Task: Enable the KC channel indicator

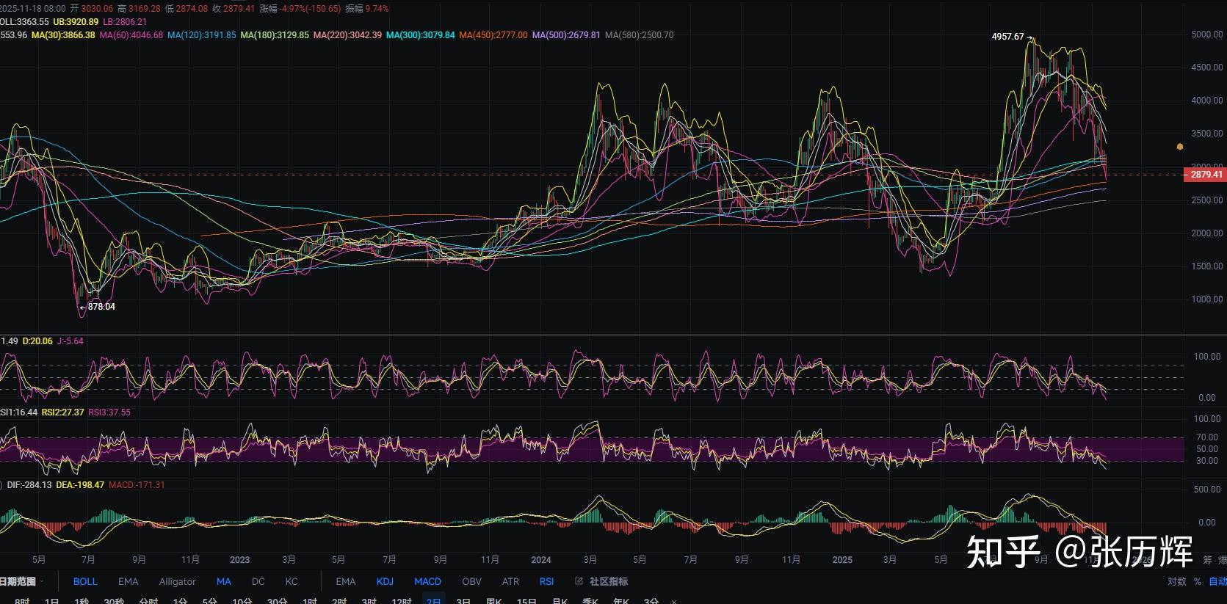Action: [292, 581]
